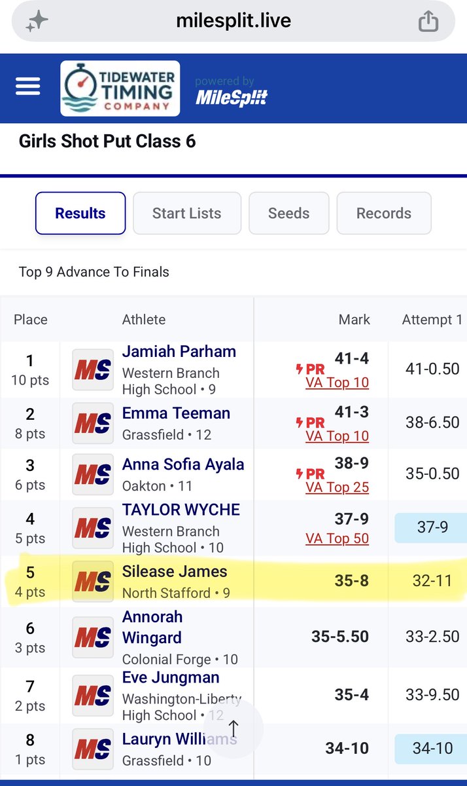
Task: Tap the Safari share icon
Action: (x=428, y=22)
